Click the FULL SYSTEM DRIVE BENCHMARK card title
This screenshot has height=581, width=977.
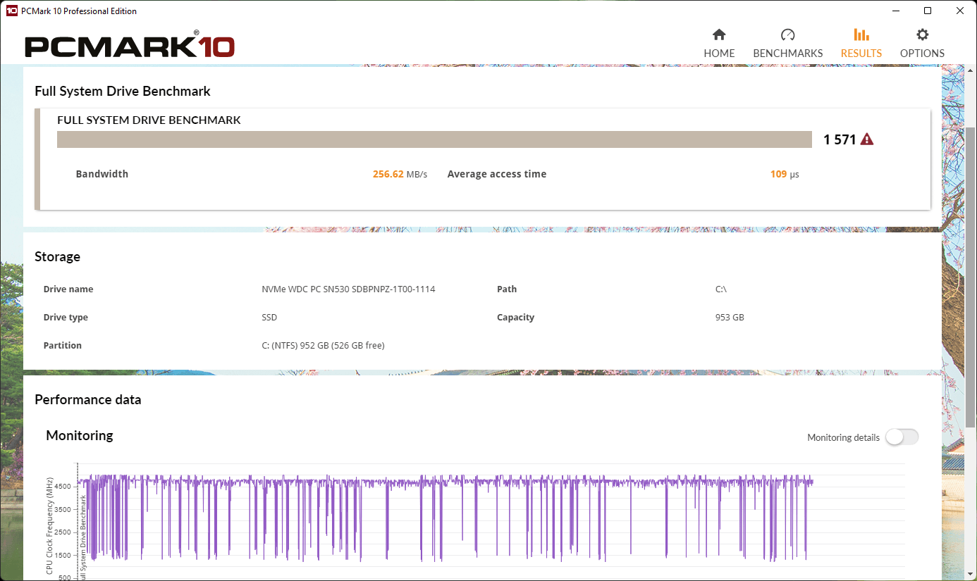click(x=149, y=120)
